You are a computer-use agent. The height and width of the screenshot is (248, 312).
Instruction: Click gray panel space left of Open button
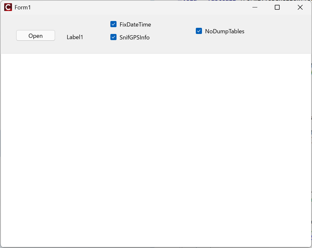point(8,36)
